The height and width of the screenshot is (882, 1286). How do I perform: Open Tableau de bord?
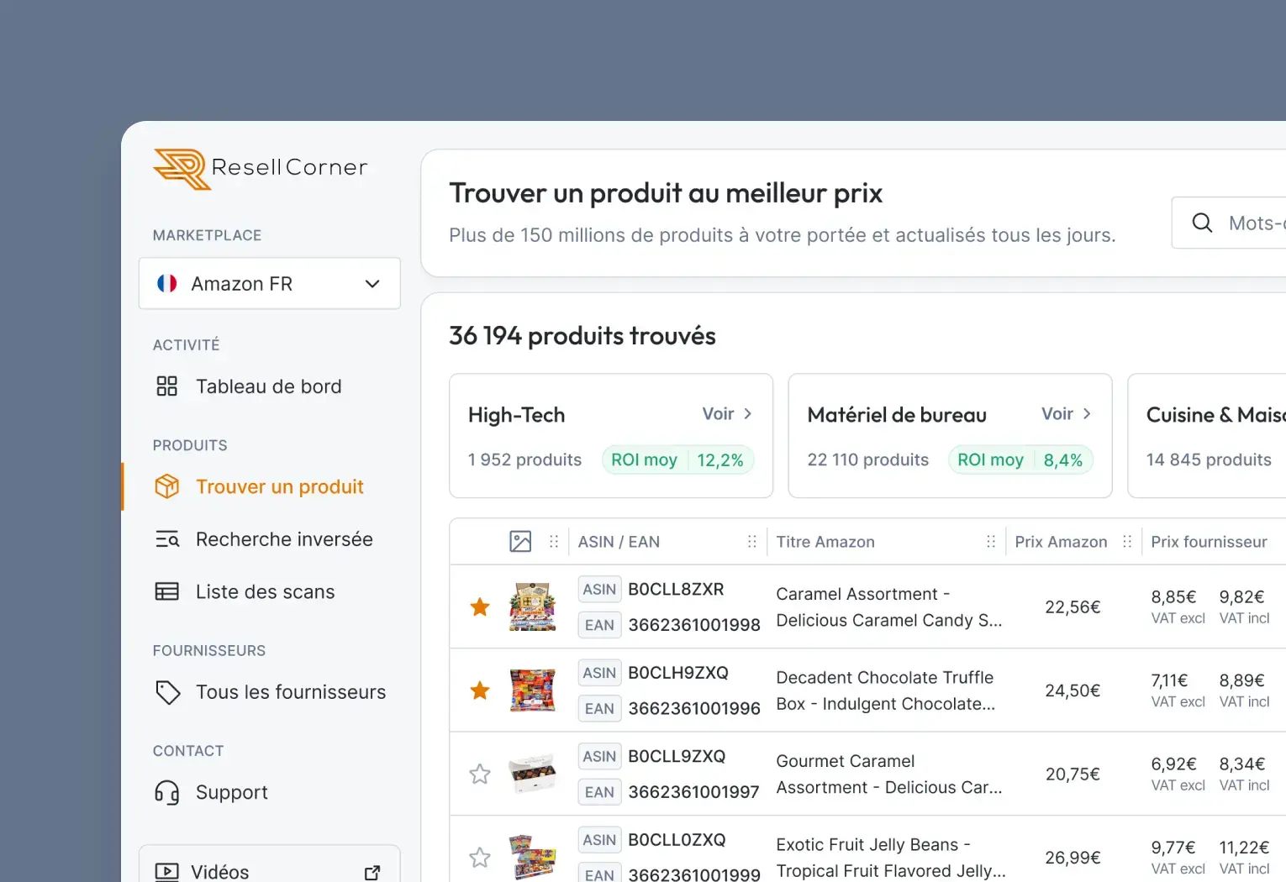click(x=269, y=386)
